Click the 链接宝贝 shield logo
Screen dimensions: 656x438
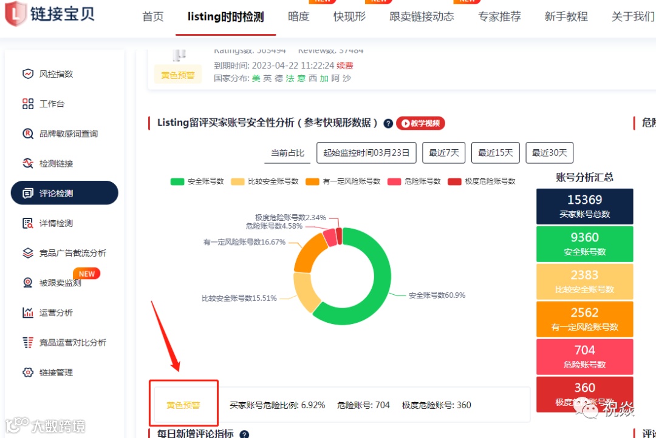tap(15, 13)
